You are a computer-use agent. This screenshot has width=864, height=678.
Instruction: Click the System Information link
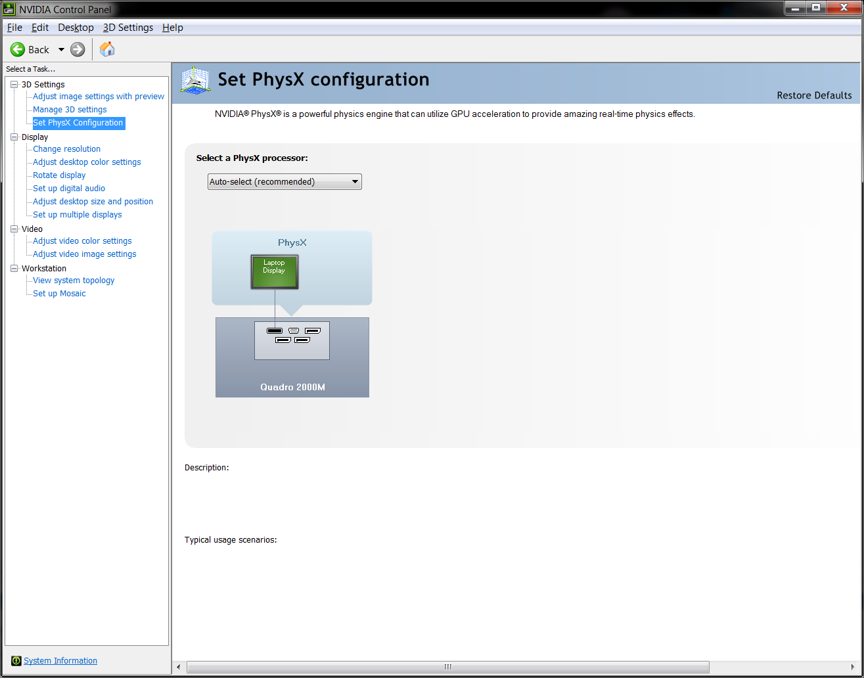point(60,661)
